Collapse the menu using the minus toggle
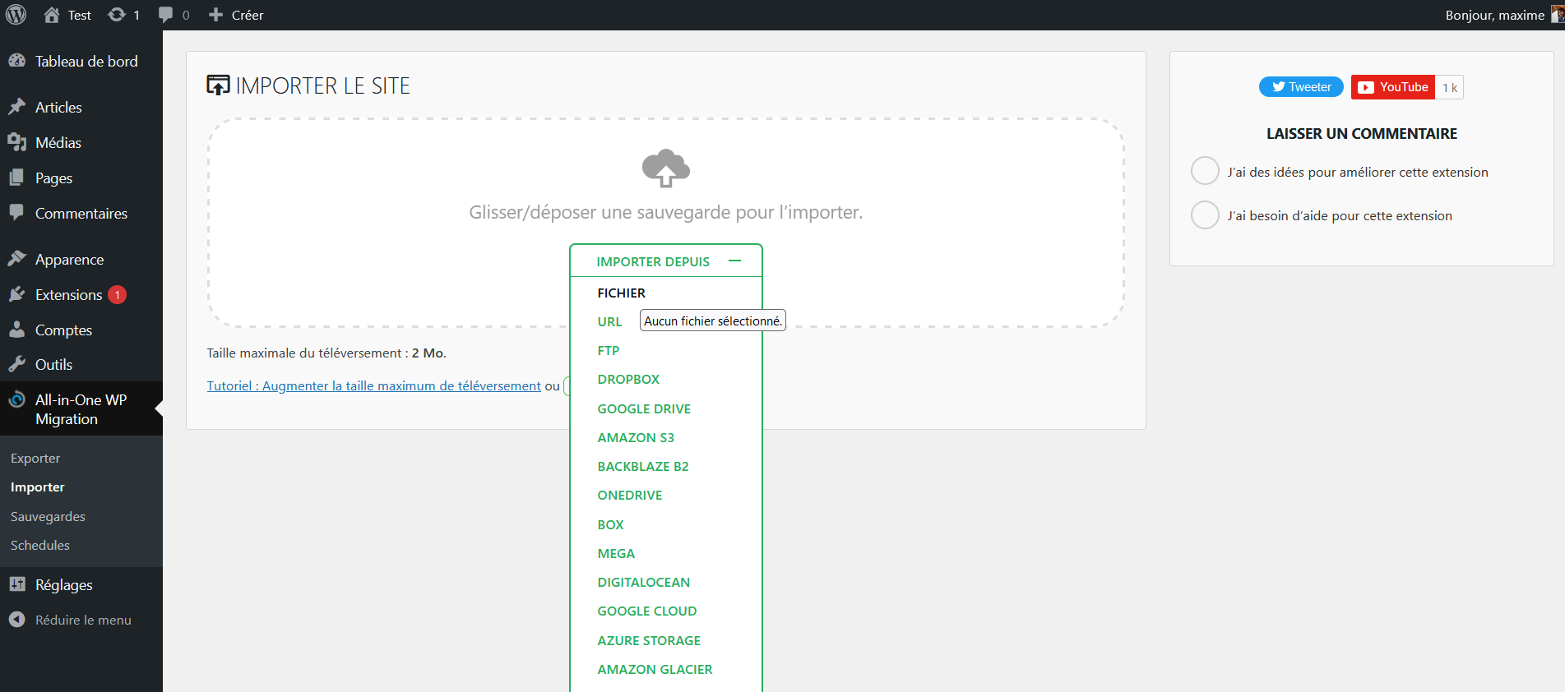 point(734,261)
